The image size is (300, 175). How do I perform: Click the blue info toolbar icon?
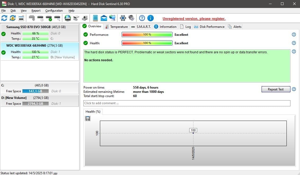[151, 18]
